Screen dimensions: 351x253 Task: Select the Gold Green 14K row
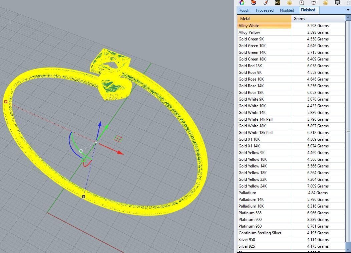point(291,52)
